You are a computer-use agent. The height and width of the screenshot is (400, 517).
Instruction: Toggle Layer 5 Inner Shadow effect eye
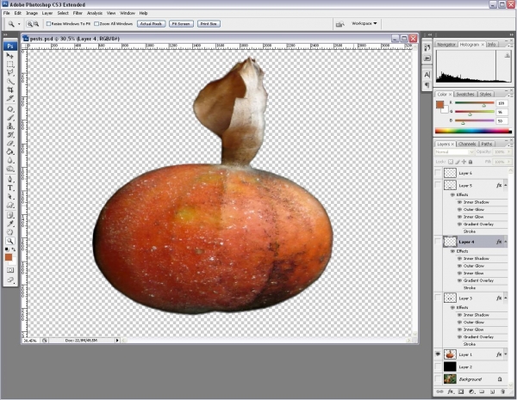pos(459,202)
